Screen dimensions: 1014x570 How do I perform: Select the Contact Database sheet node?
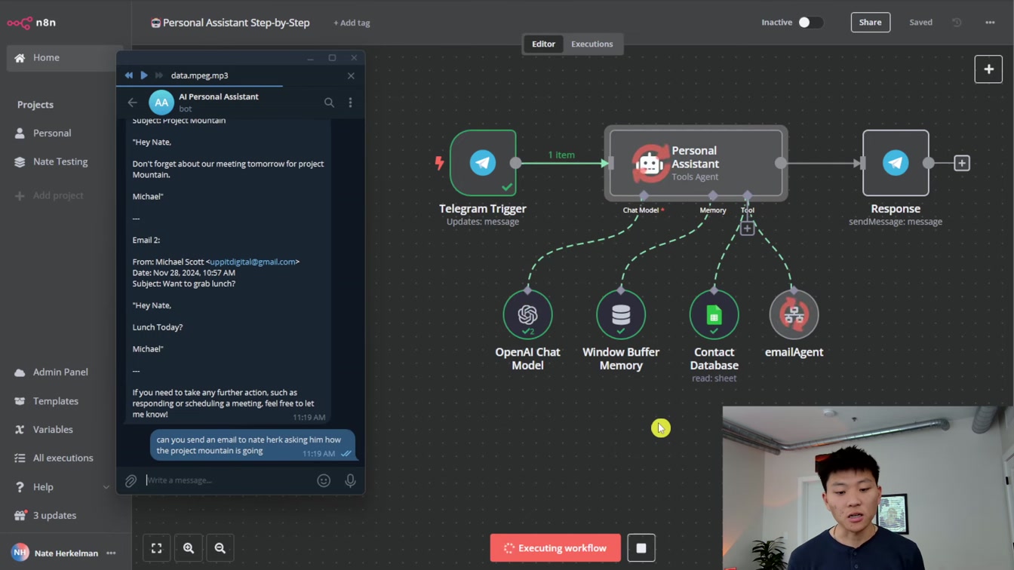[x=714, y=314]
